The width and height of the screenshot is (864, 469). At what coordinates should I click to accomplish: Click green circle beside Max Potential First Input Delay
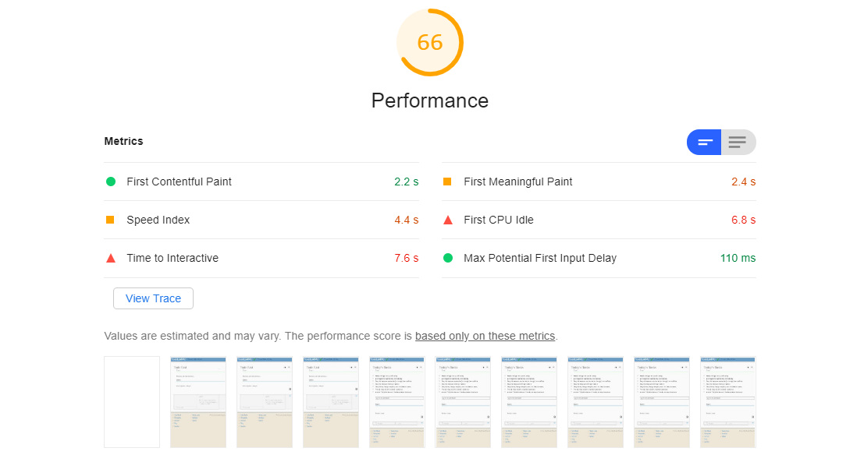click(x=448, y=258)
